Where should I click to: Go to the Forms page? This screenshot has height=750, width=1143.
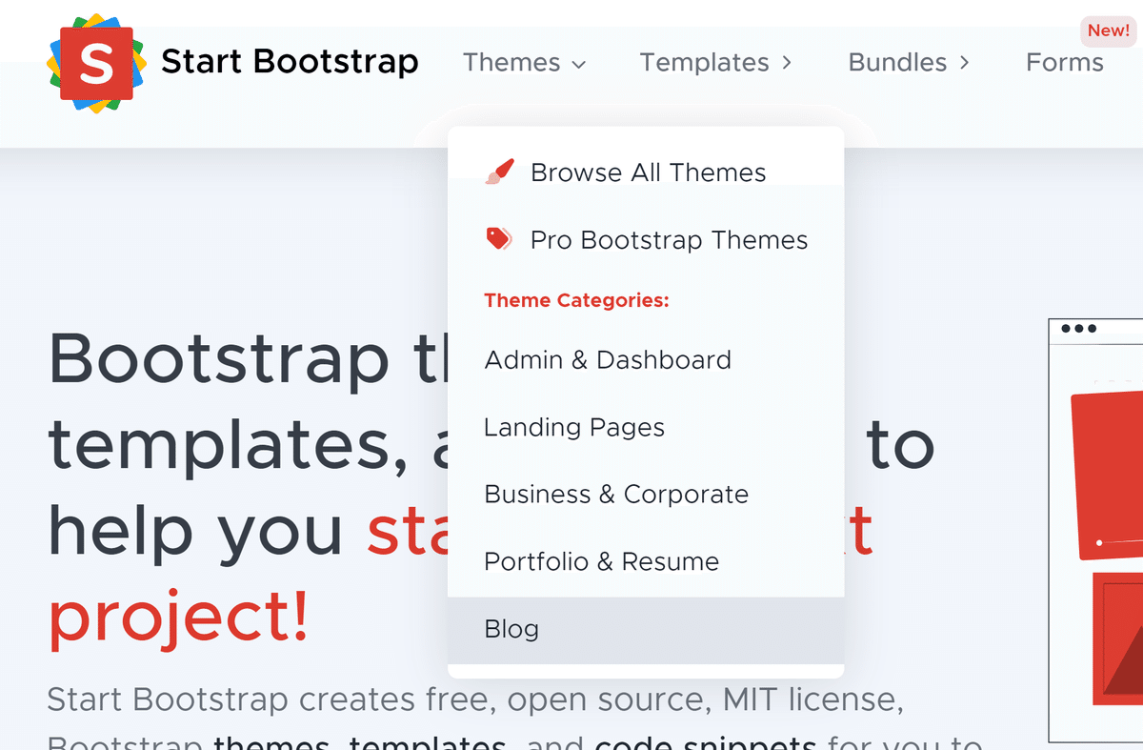1064,63
